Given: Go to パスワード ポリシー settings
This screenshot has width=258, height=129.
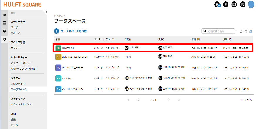Looking at the screenshot, I should point(22,63).
